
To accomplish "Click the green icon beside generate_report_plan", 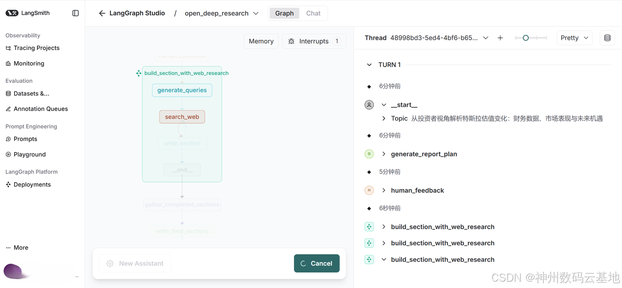I will (369, 154).
